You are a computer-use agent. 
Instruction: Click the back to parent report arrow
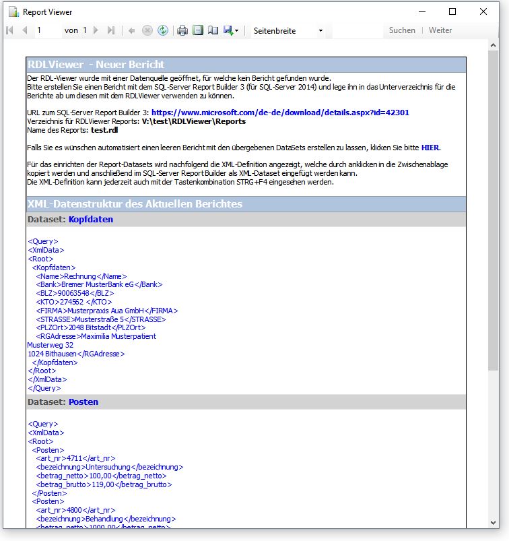[132, 30]
